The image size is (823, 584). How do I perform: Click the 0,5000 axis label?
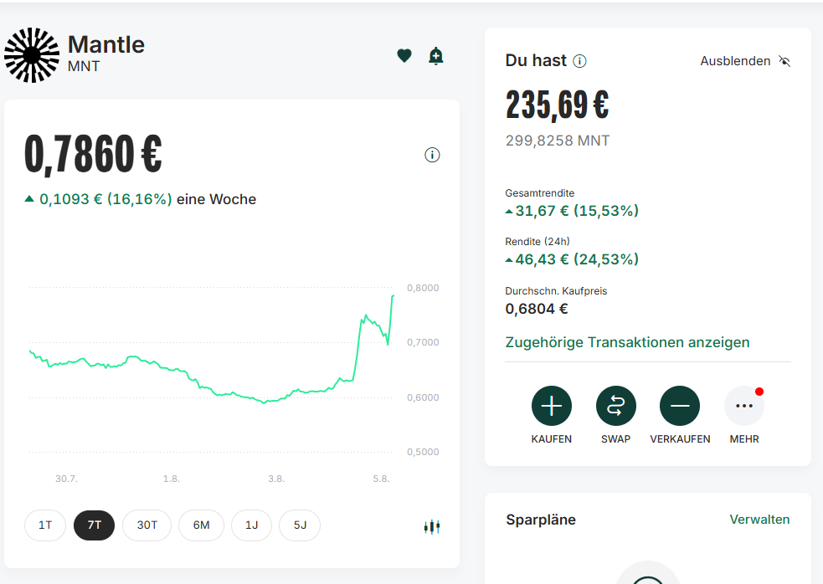pyautogui.click(x=423, y=452)
